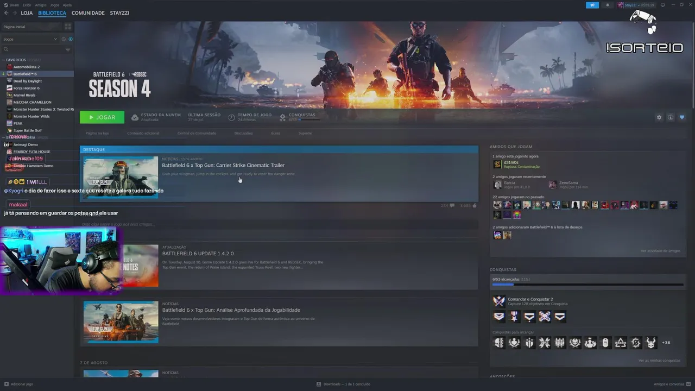The image size is (695, 391).
Task: Open the Steam announcements megaphone button
Action: (x=592, y=5)
